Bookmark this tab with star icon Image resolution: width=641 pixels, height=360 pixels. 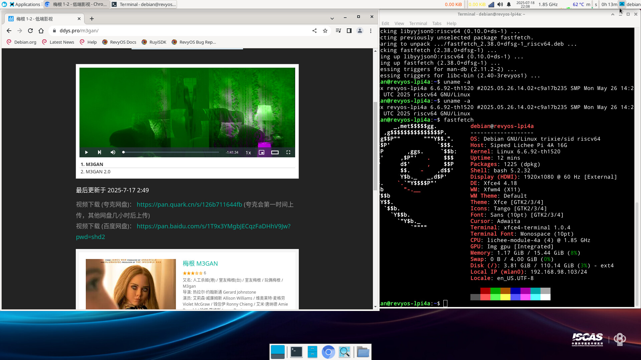point(325,31)
